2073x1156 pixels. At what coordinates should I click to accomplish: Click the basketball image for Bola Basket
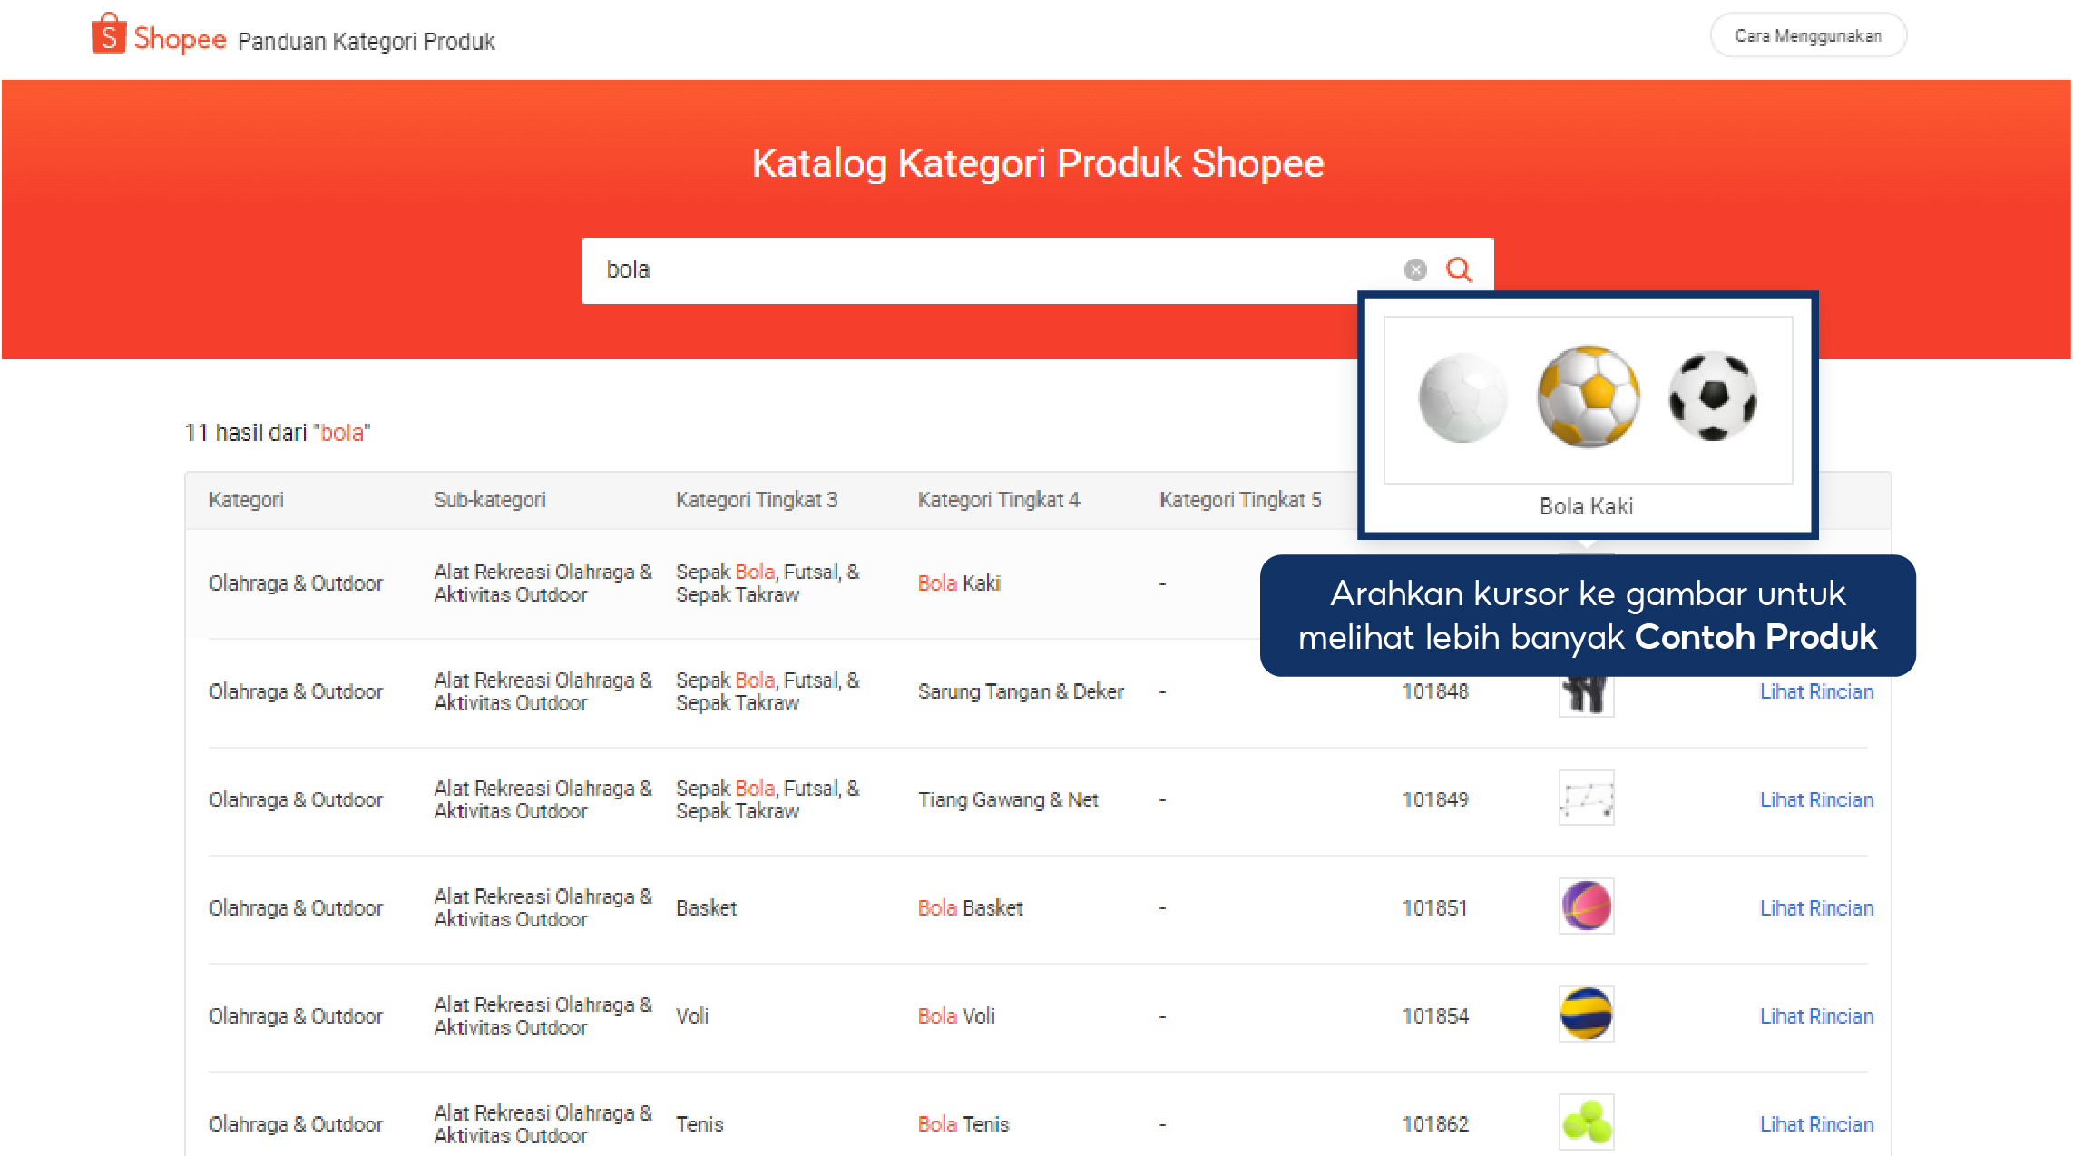[1585, 906]
